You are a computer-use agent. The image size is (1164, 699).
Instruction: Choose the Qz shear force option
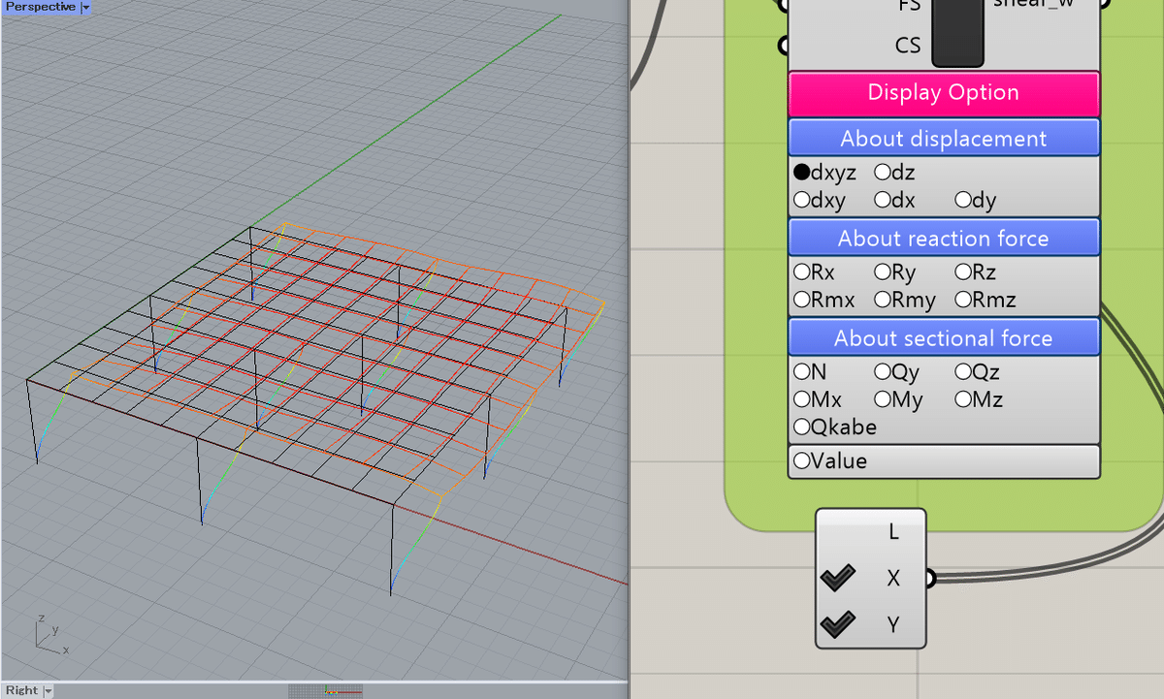(x=963, y=372)
